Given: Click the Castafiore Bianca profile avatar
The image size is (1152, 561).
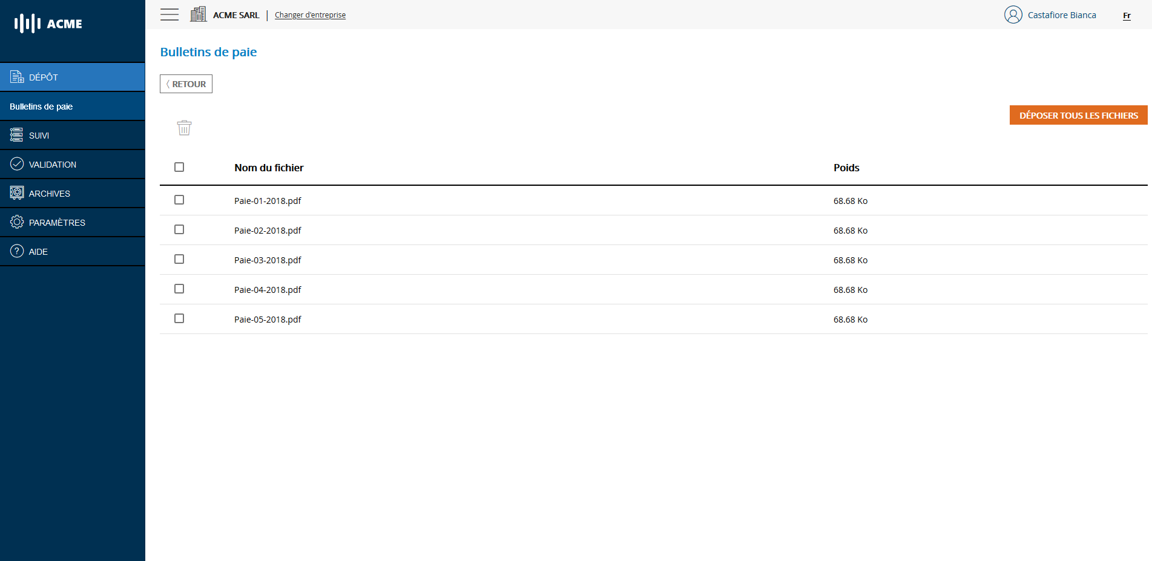Looking at the screenshot, I should click(1013, 15).
